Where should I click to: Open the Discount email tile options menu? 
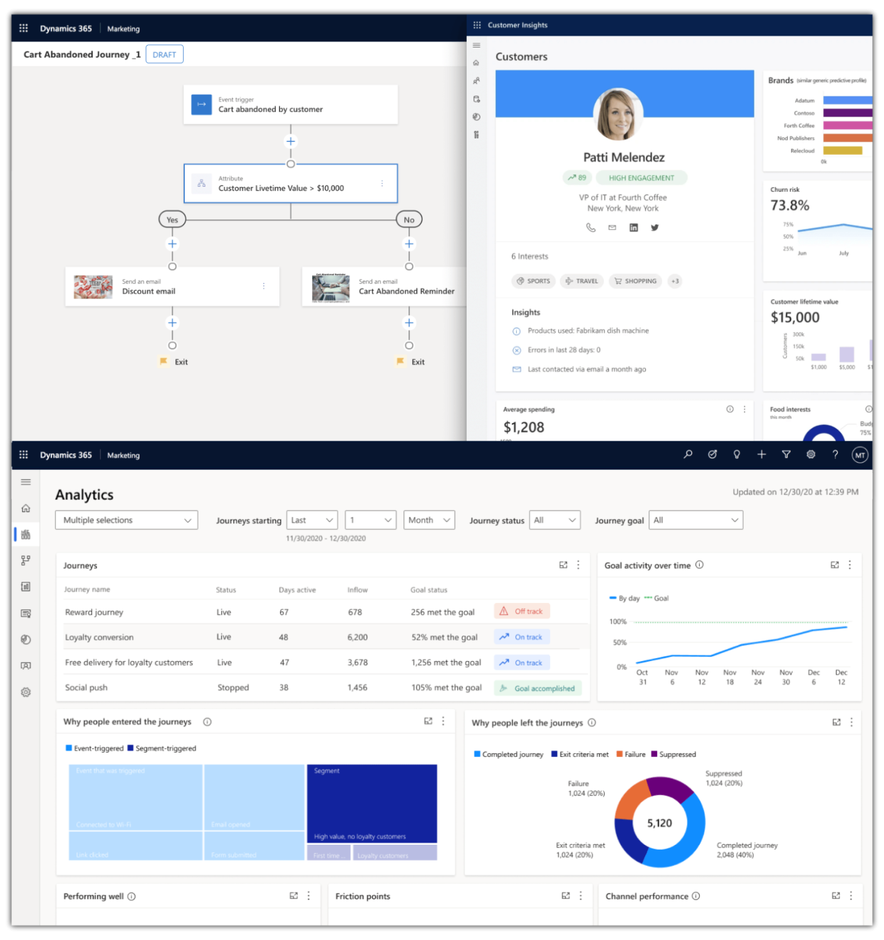[x=264, y=285]
